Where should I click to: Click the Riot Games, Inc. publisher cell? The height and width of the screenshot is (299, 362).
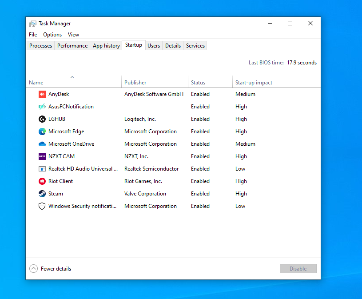(143, 181)
